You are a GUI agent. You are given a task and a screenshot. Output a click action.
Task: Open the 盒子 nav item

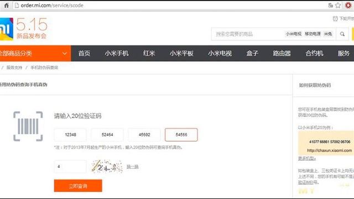252,54
